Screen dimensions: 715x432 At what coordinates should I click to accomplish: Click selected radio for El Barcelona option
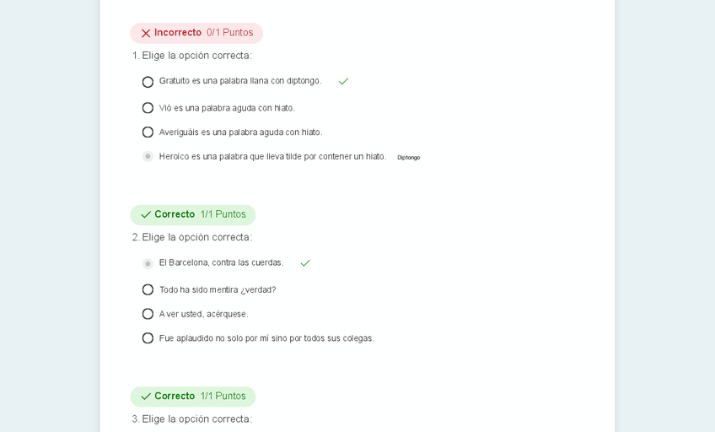148,263
